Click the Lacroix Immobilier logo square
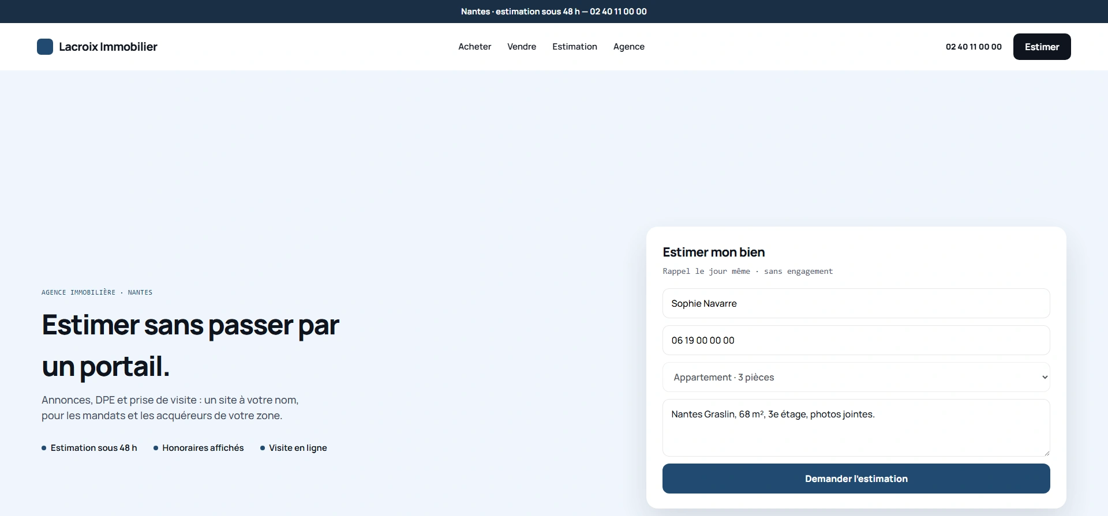 45,47
